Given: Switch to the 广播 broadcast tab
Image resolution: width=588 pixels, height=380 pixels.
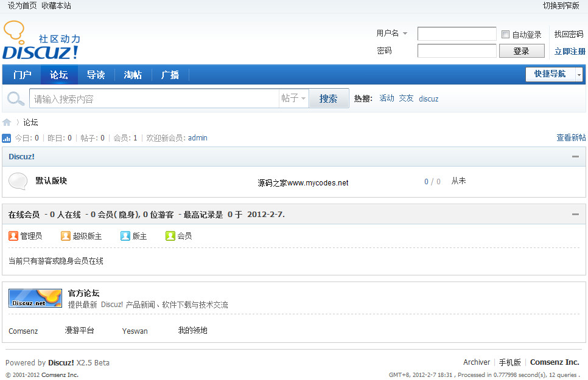Looking at the screenshot, I should tap(170, 75).
